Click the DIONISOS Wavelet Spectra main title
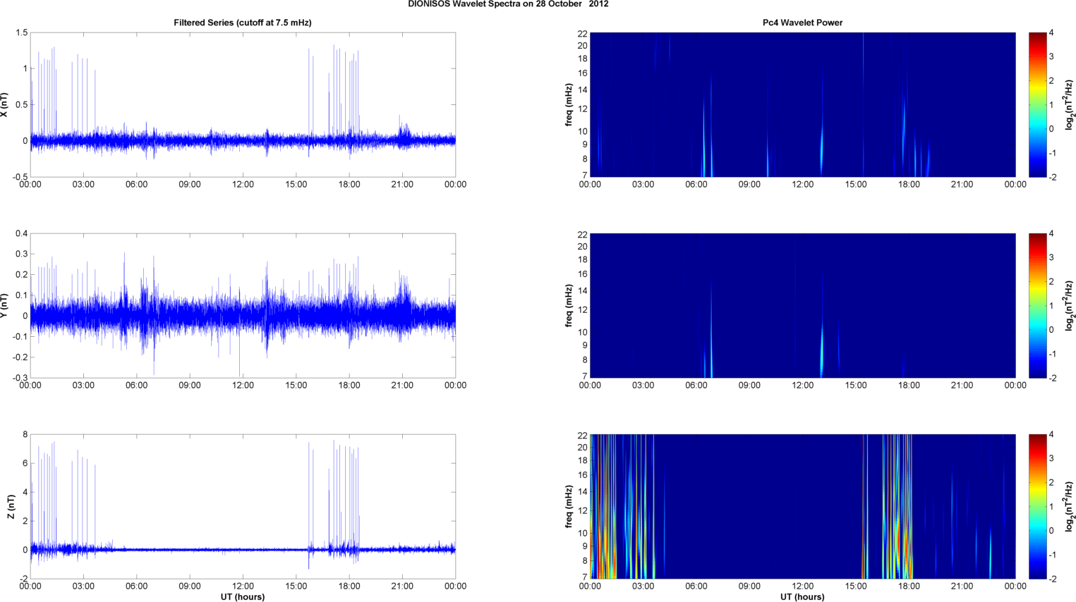Viewport: 1076px width, 602px height. tap(508, 4)
